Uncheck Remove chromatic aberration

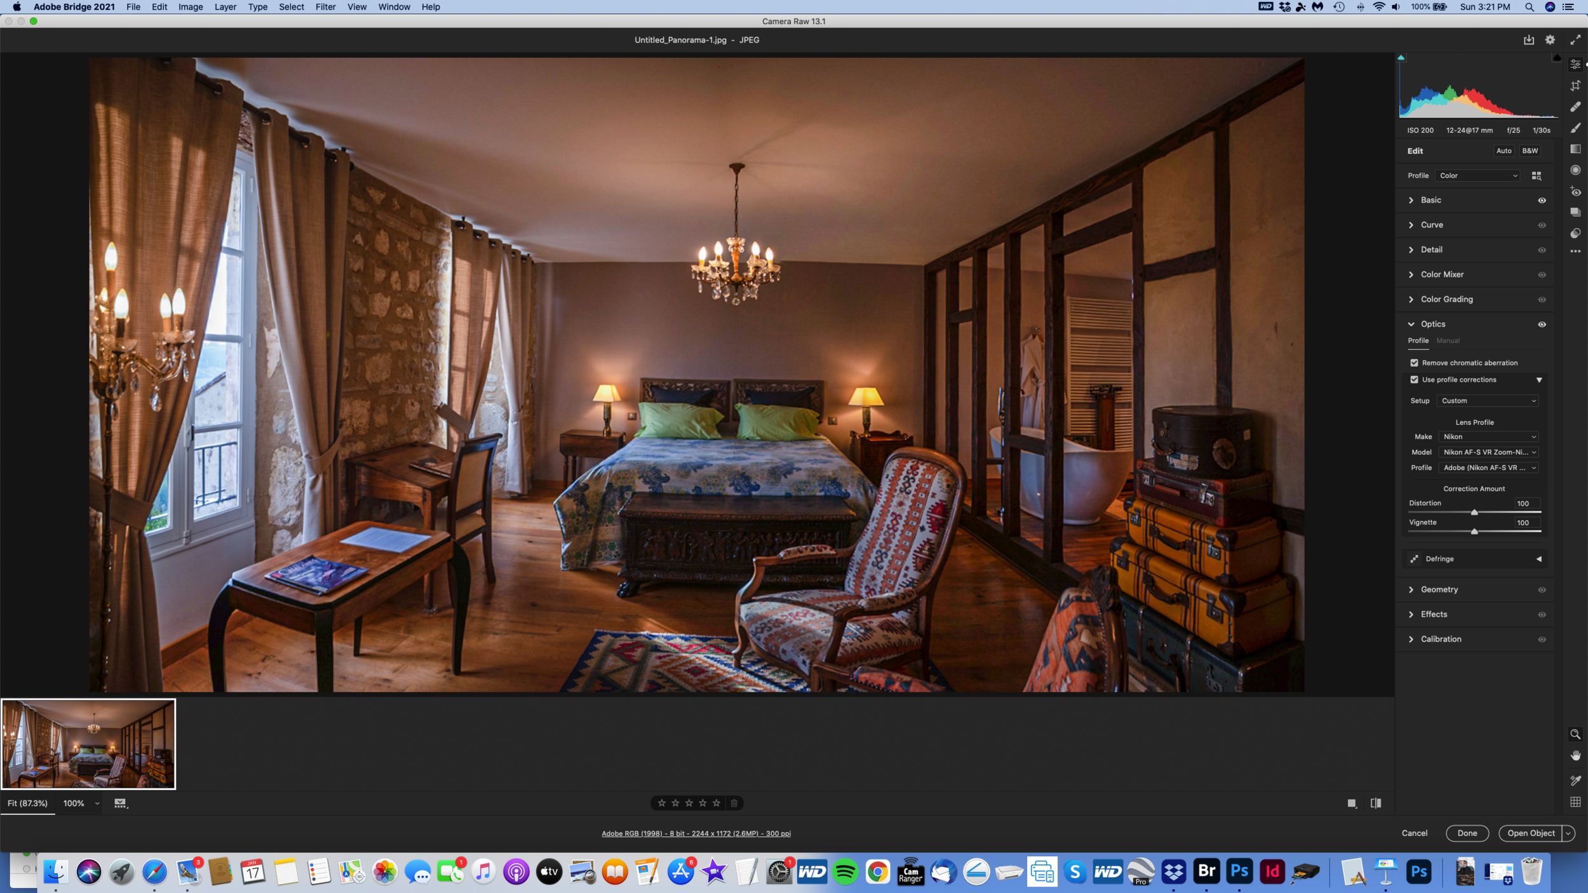(1414, 363)
